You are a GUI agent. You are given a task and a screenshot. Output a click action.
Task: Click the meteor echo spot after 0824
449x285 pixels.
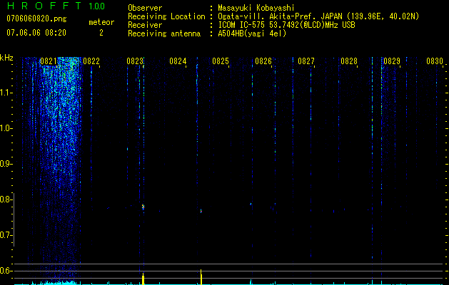point(201,211)
